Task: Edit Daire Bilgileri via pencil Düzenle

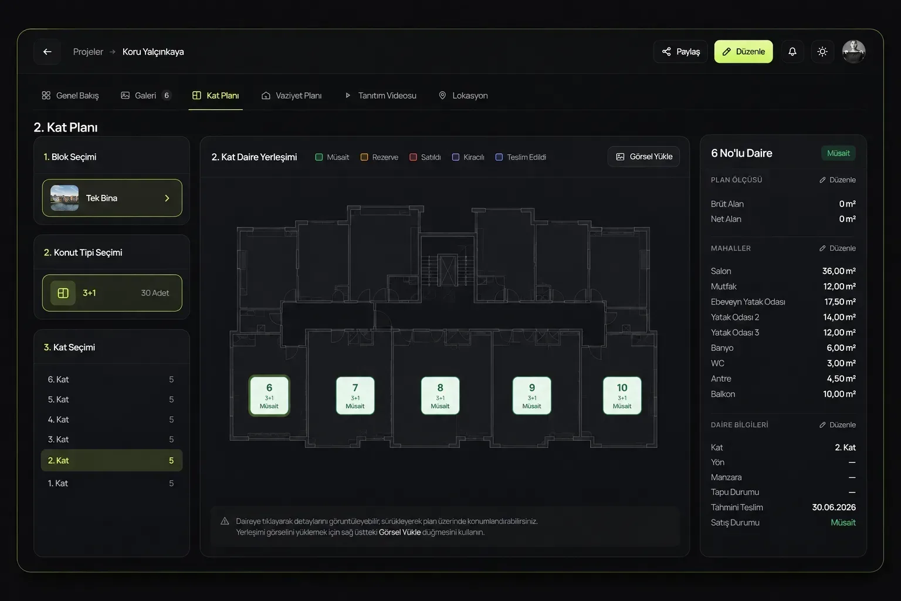Action: pyautogui.click(x=837, y=425)
